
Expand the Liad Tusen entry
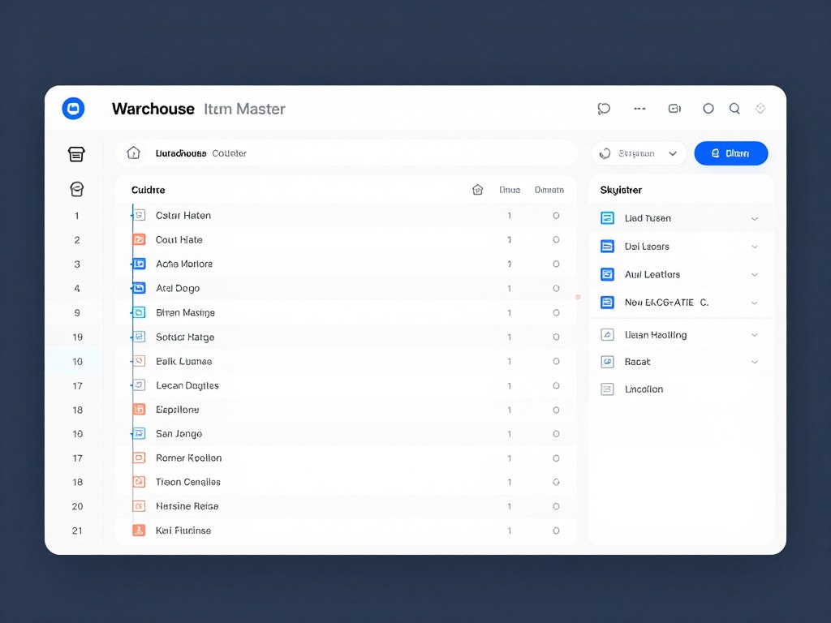click(x=755, y=218)
